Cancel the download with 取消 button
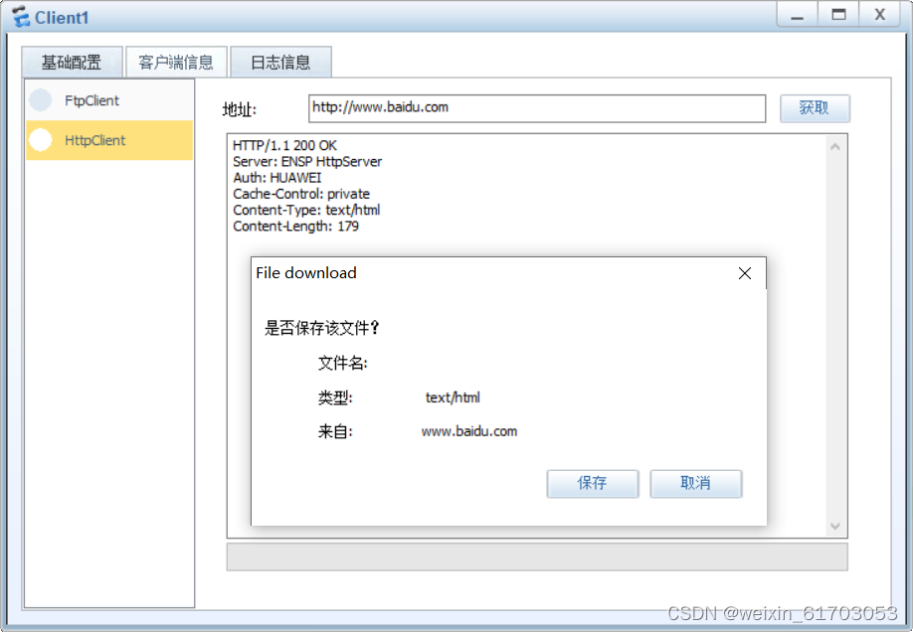Viewport: 913px width, 632px height. 696,483
